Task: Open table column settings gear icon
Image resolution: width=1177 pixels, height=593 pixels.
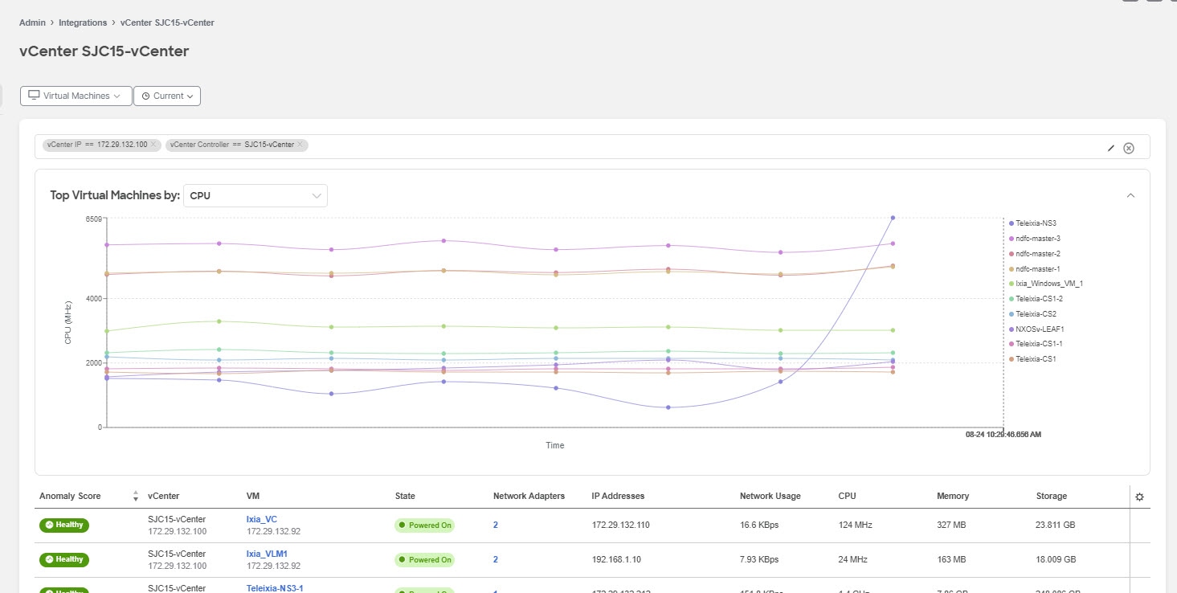Action: pyautogui.click(x=1139, y=497)
